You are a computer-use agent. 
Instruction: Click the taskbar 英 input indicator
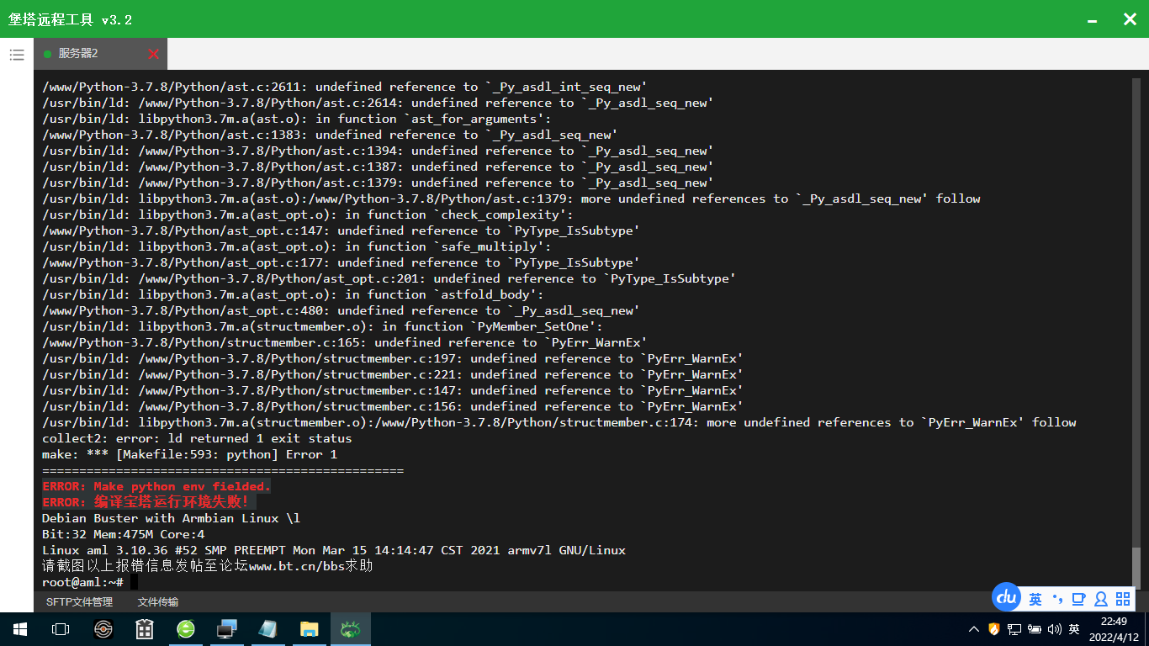1074,629
